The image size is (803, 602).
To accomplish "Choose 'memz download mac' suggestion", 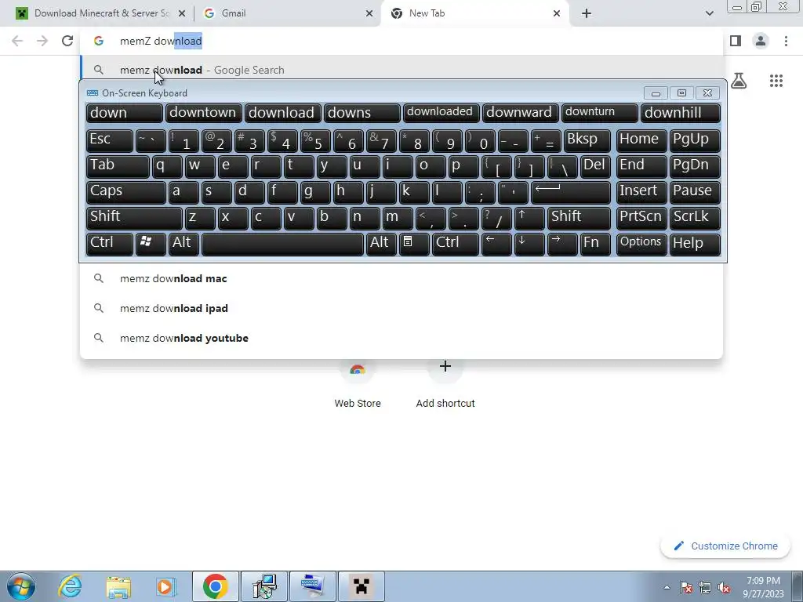I will (402, 278).
